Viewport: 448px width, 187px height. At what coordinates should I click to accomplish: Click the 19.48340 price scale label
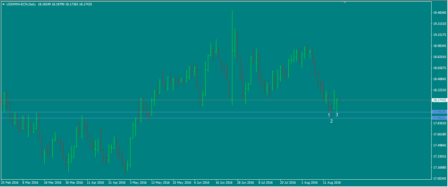pos(440,13)
